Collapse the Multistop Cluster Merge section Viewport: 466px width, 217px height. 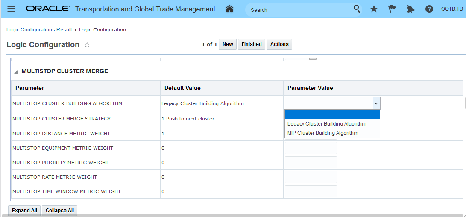click(16, 71)
